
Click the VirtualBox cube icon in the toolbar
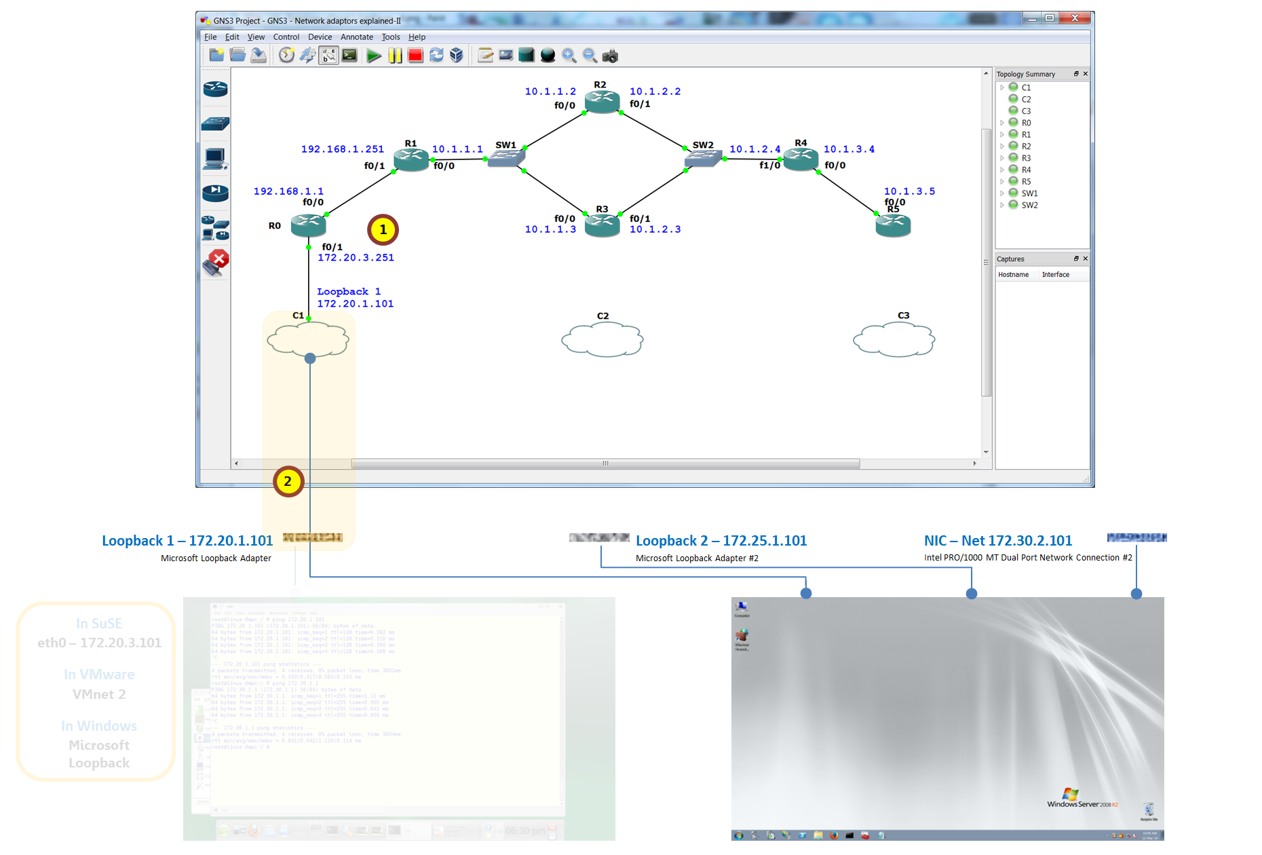[457, 55]
